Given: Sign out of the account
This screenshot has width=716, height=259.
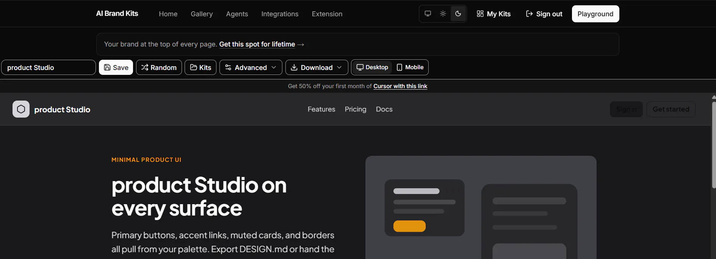Looking at the screenshot, I should (x=544, y=14).
